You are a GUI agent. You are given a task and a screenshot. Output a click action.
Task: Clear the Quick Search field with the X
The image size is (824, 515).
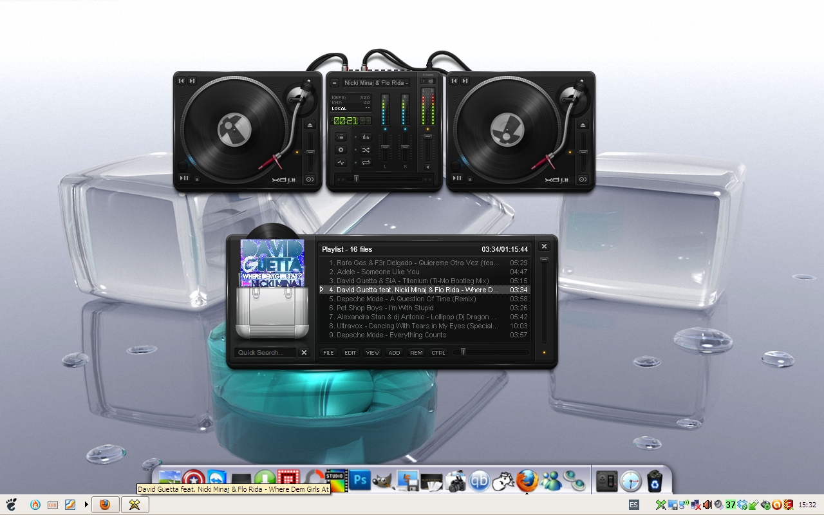pos(304,352)
